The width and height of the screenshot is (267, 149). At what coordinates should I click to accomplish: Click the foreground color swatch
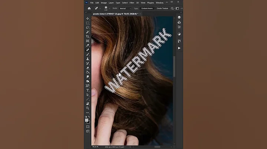pos(86,120)
